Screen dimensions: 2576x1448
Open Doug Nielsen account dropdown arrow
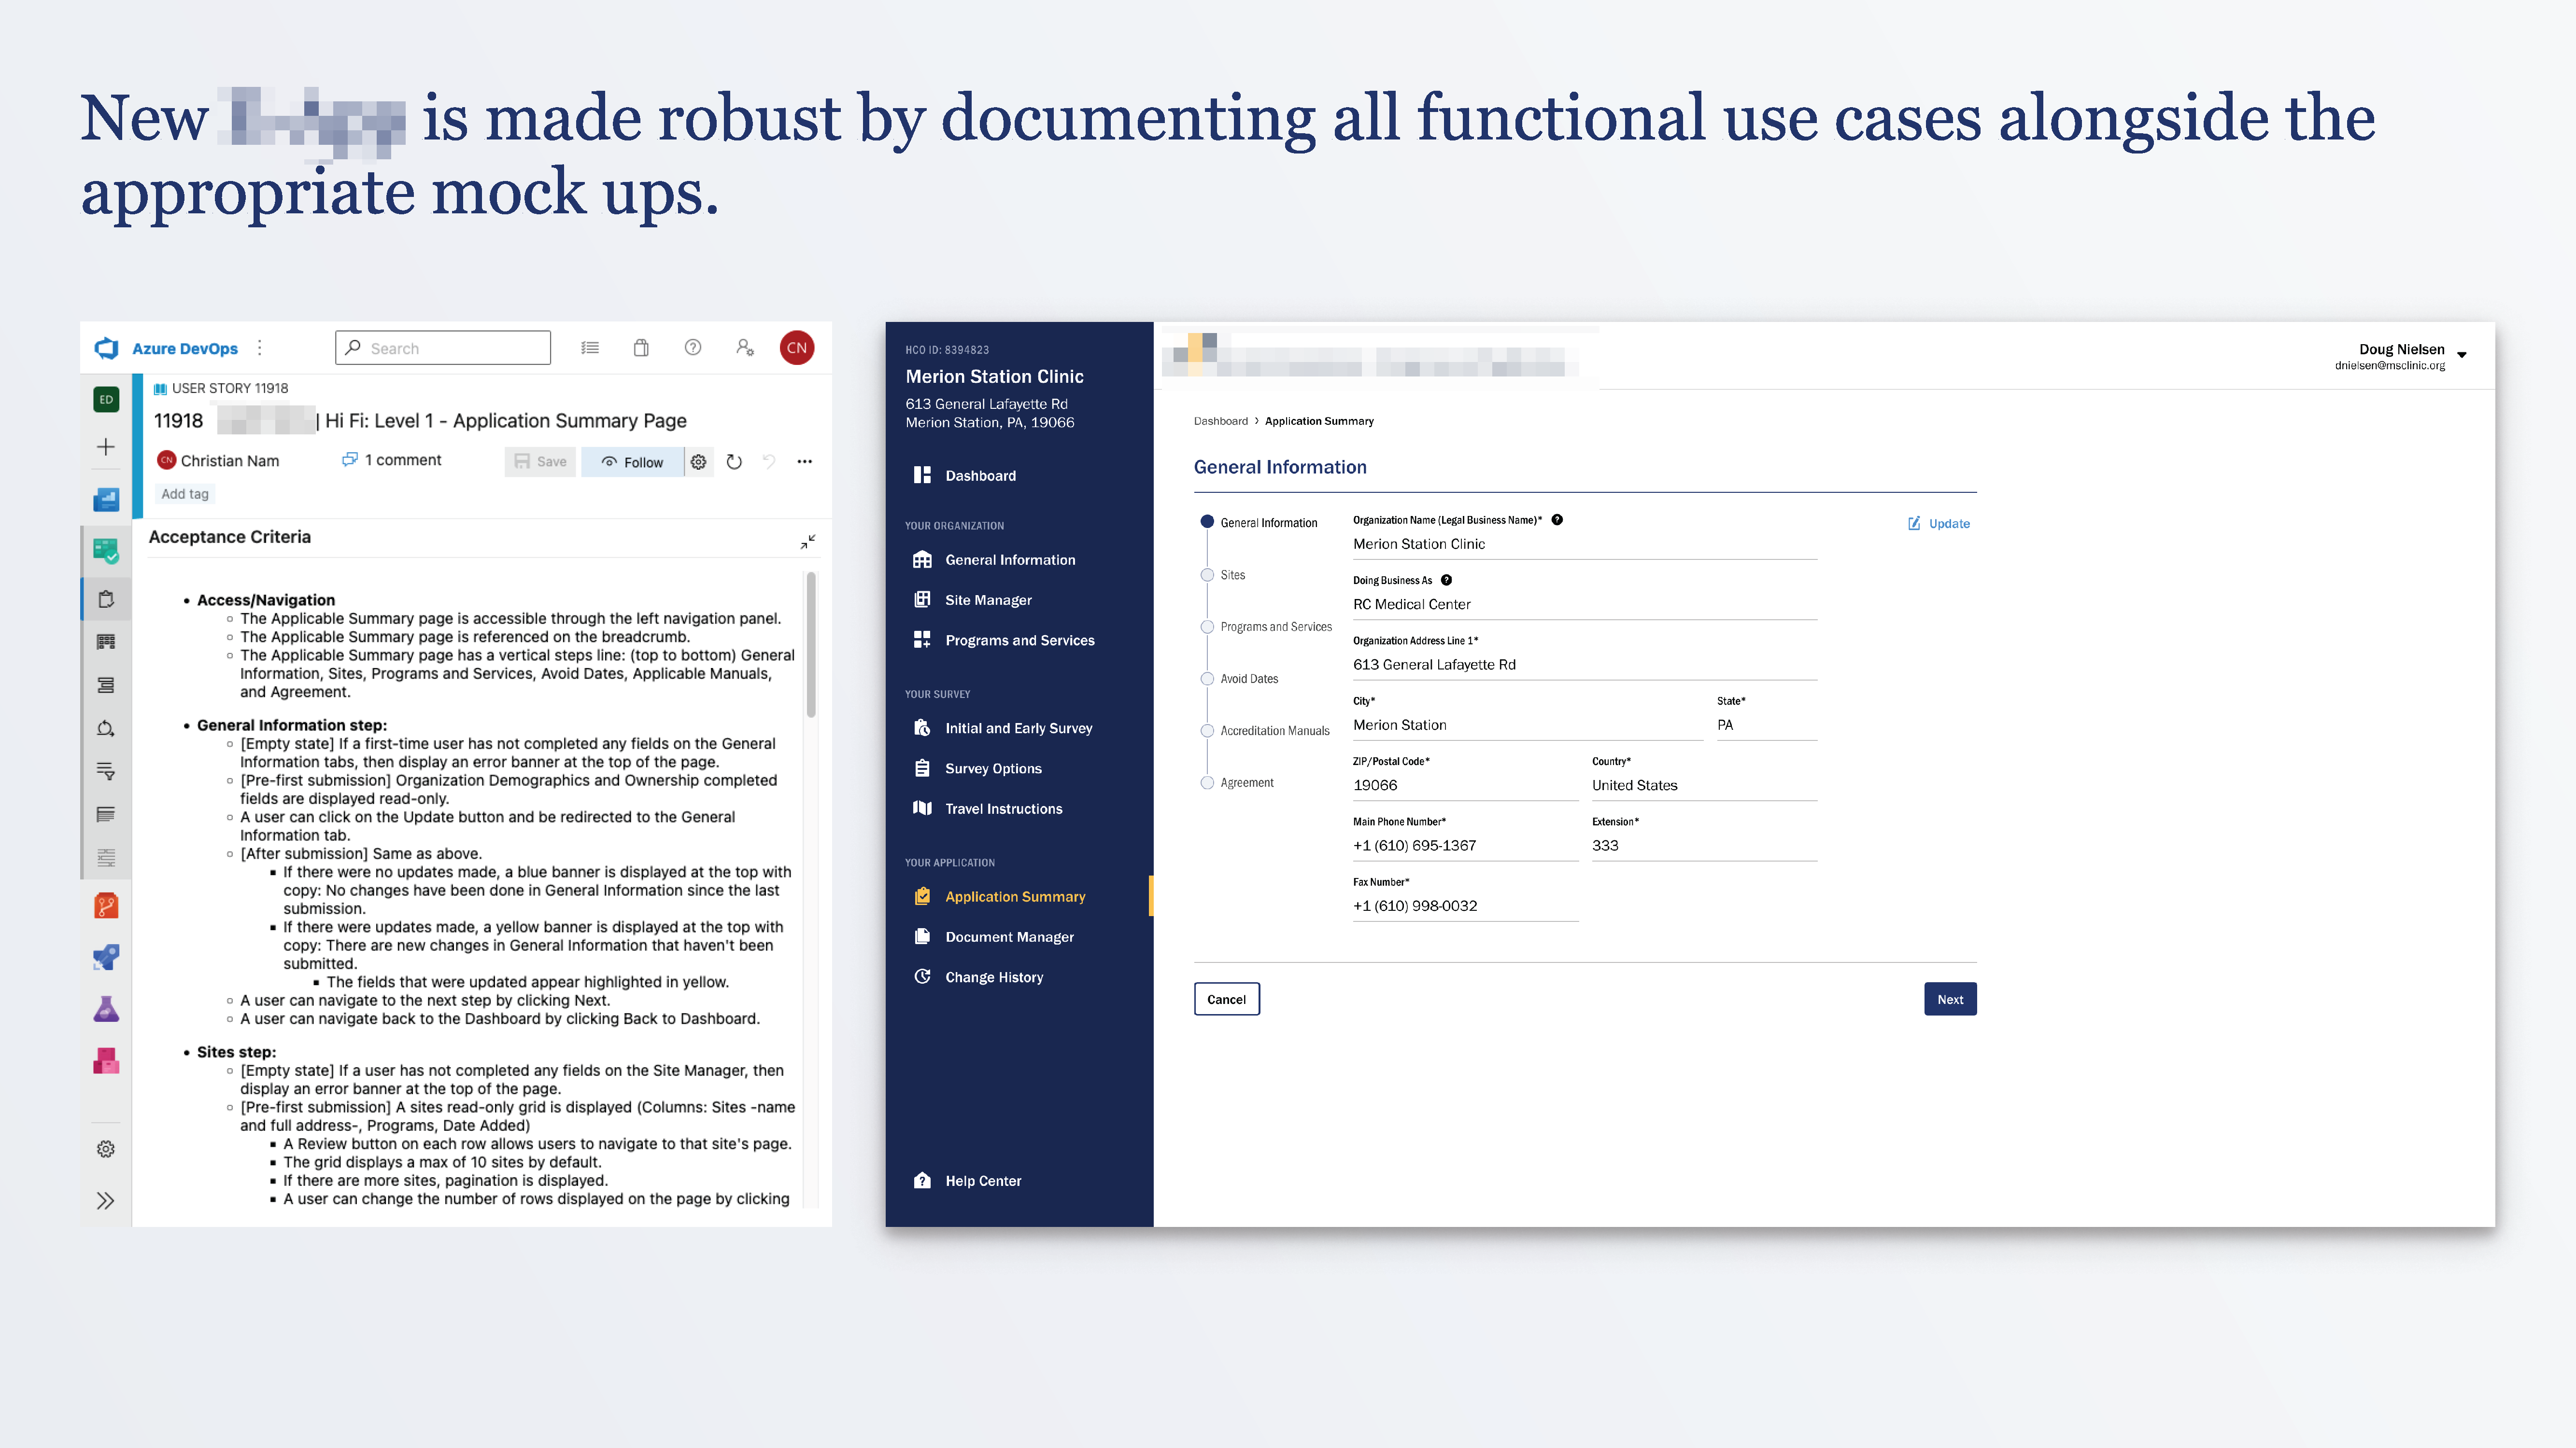(2462, 355)
